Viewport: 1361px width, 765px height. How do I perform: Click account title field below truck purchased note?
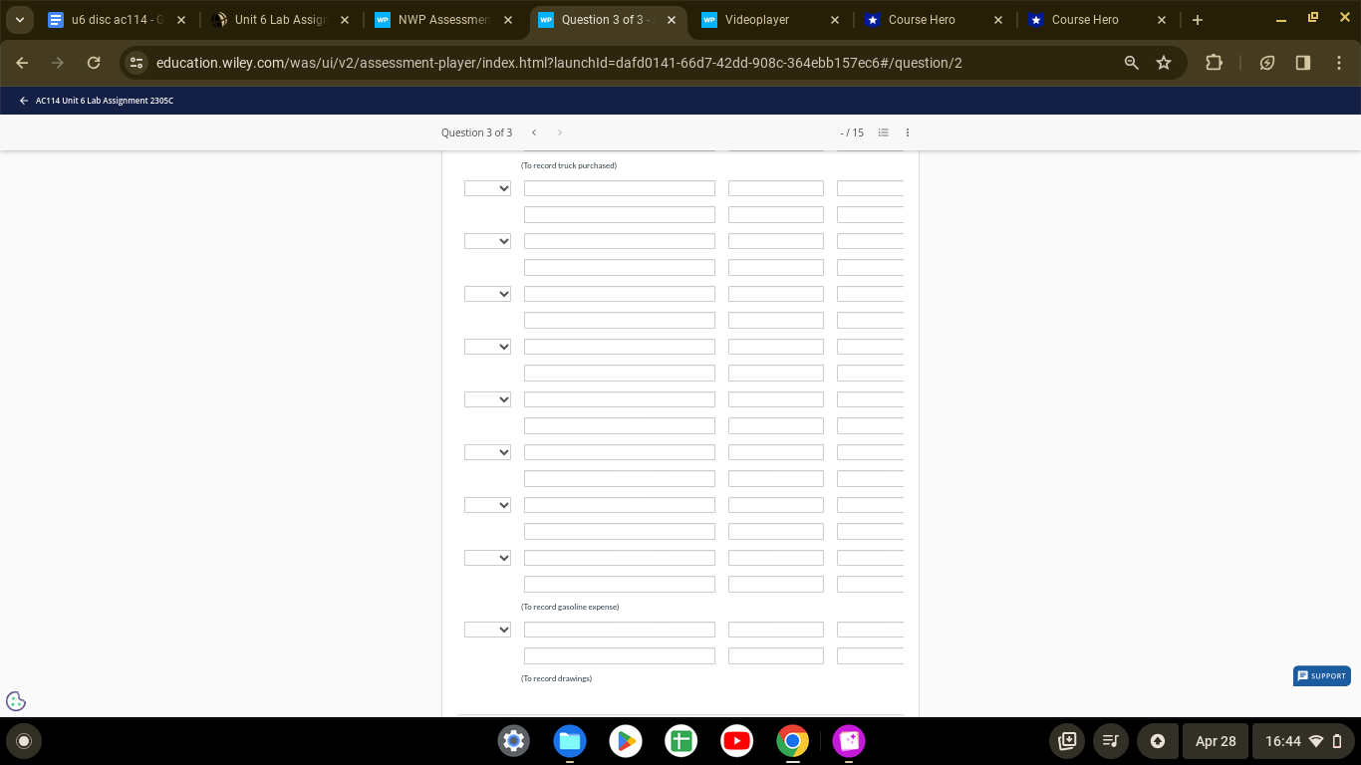(x=620, y=188)
